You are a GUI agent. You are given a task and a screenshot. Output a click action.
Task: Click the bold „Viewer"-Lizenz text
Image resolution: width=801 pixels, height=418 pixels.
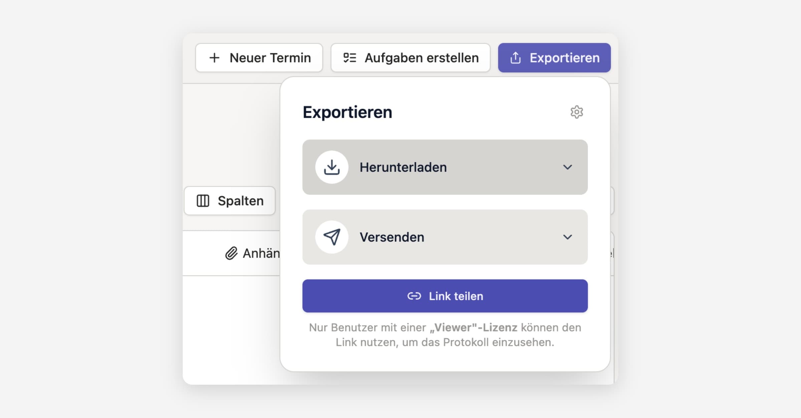(473, 328)
